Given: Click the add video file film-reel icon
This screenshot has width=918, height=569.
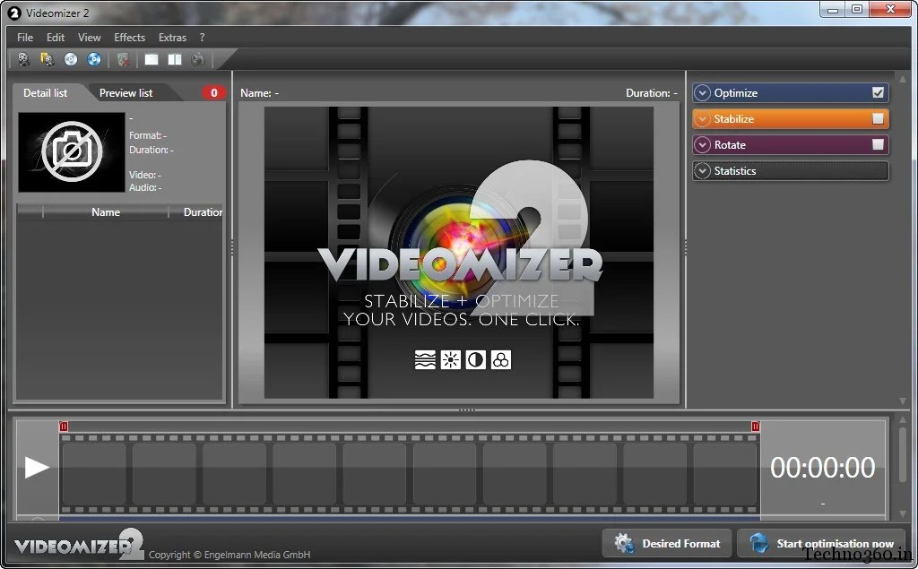Looking at the screenshot, I should (x=24, y=59).
